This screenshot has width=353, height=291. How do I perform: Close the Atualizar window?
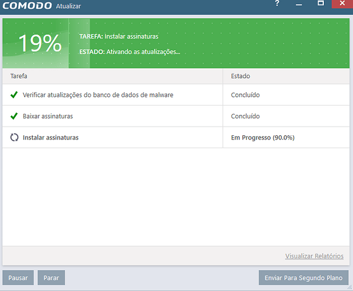[x=342, y=4]
